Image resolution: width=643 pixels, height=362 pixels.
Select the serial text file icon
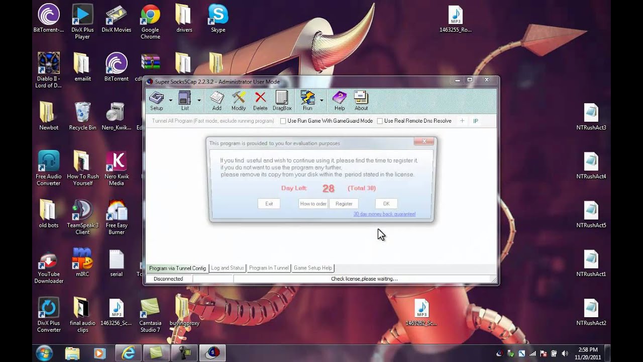(x=117, y=262)
